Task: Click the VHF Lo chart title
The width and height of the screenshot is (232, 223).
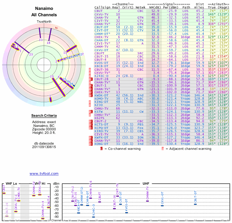Action: click(11, 184)
